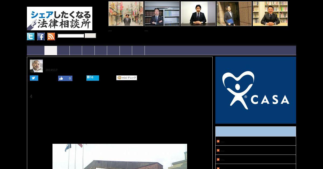Open the CASA heart logo advertisement

point(256,90)
